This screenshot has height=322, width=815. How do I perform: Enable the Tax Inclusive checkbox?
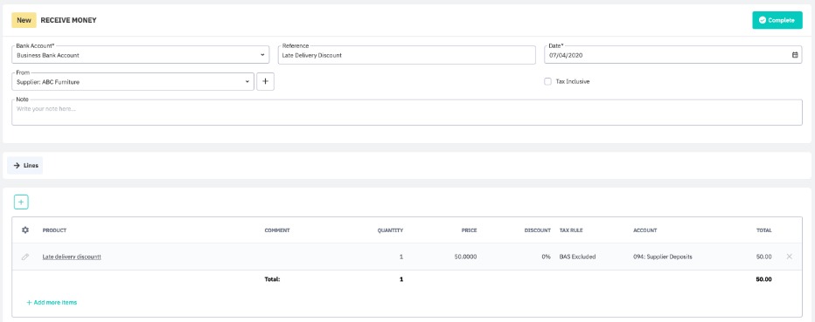pyautogui.click(x=547, y=81)
